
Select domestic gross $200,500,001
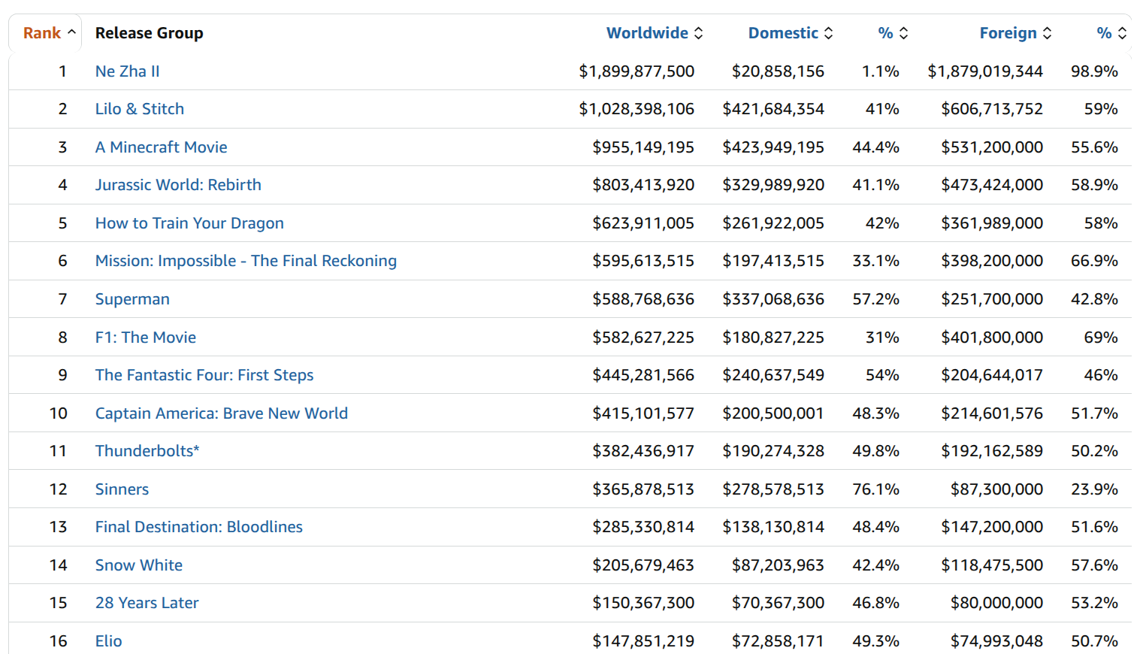coord(773,413)
